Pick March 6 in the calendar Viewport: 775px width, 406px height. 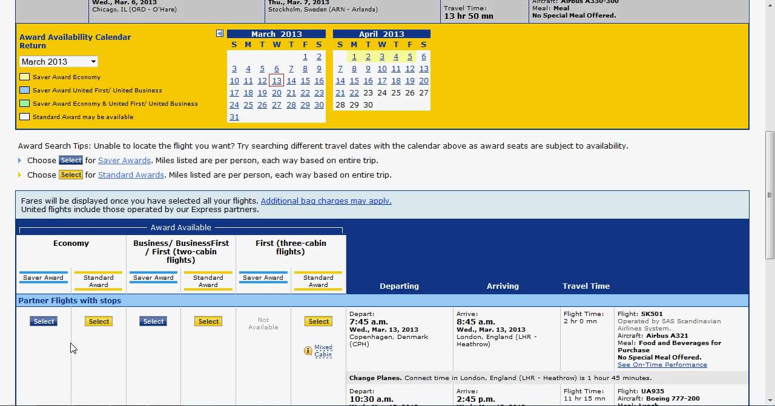click(x=277, y=69)
